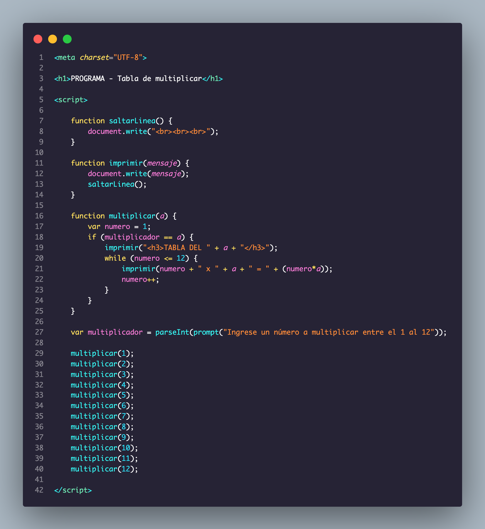Click the green maximize dot

pyautogui.click(x=67, y=39)
